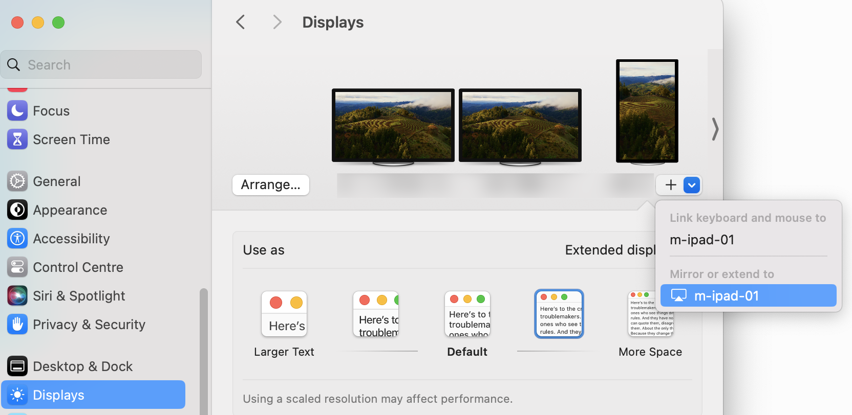Open Siri & Spotlight icon
852x415 pixels.
(x=17, y=296)
